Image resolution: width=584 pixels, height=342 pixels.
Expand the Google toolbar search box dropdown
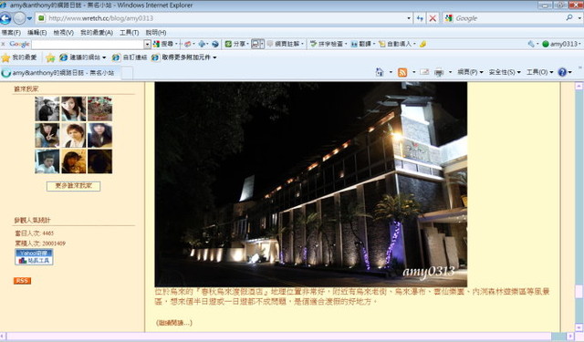pos(148,45)
